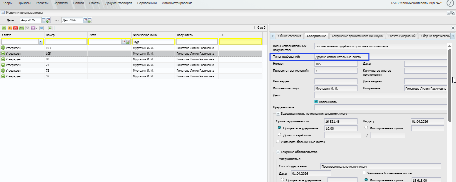Click status icon of row 103
Screen dimensions: 456x182
tap(3, 48)
